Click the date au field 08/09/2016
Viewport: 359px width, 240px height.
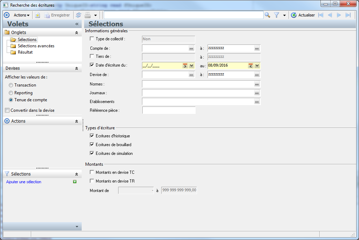[x=228, y=66]
